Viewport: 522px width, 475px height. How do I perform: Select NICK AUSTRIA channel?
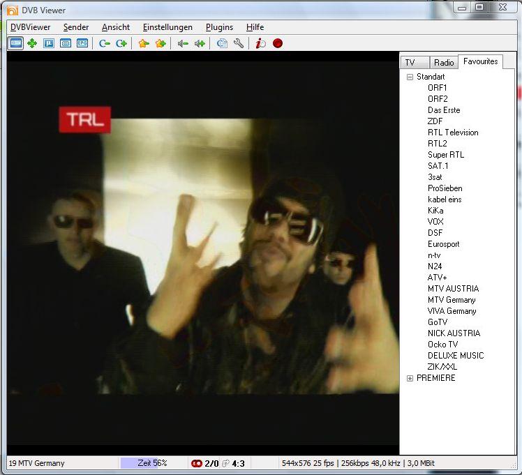point(454,333)
